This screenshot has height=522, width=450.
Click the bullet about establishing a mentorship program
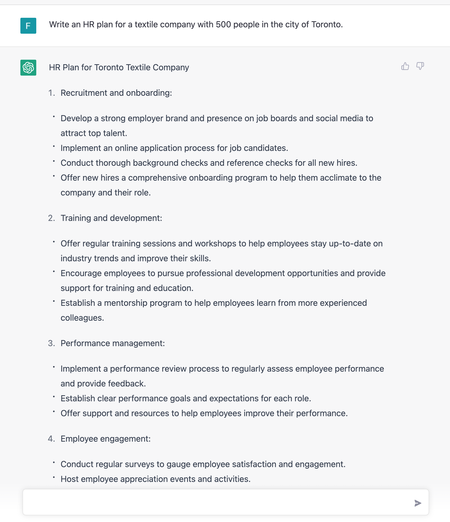[213, 303]
